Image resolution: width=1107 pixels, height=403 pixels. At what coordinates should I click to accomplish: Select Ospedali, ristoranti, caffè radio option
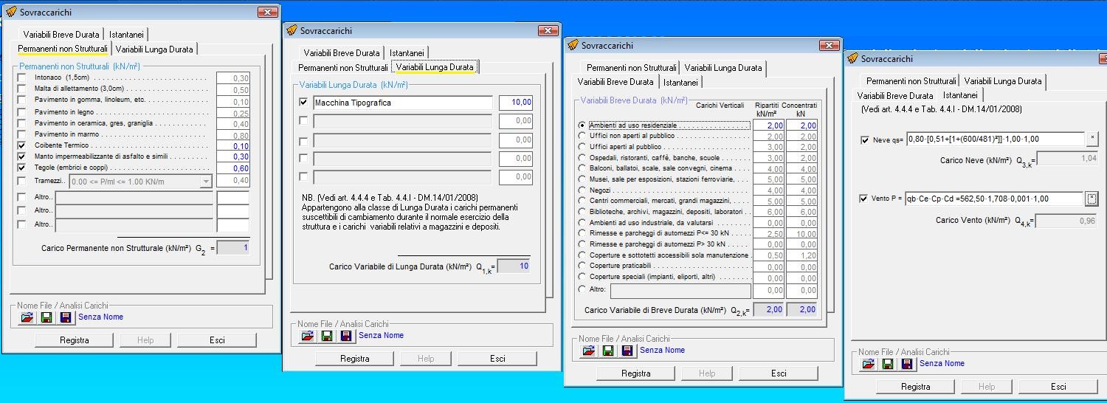[x=582, y=157]
